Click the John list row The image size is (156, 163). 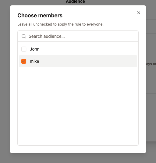(78, 49)
